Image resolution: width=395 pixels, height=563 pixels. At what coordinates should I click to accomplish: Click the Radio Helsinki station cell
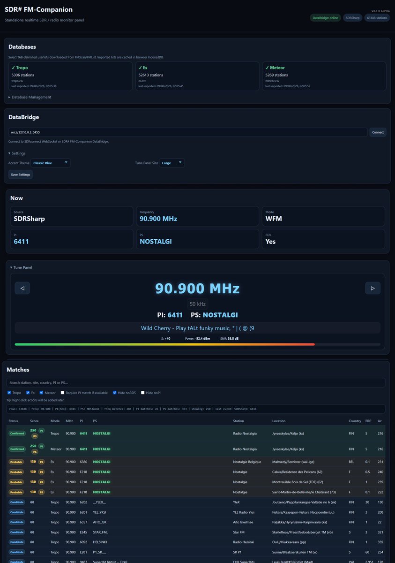tap(244, 542)
